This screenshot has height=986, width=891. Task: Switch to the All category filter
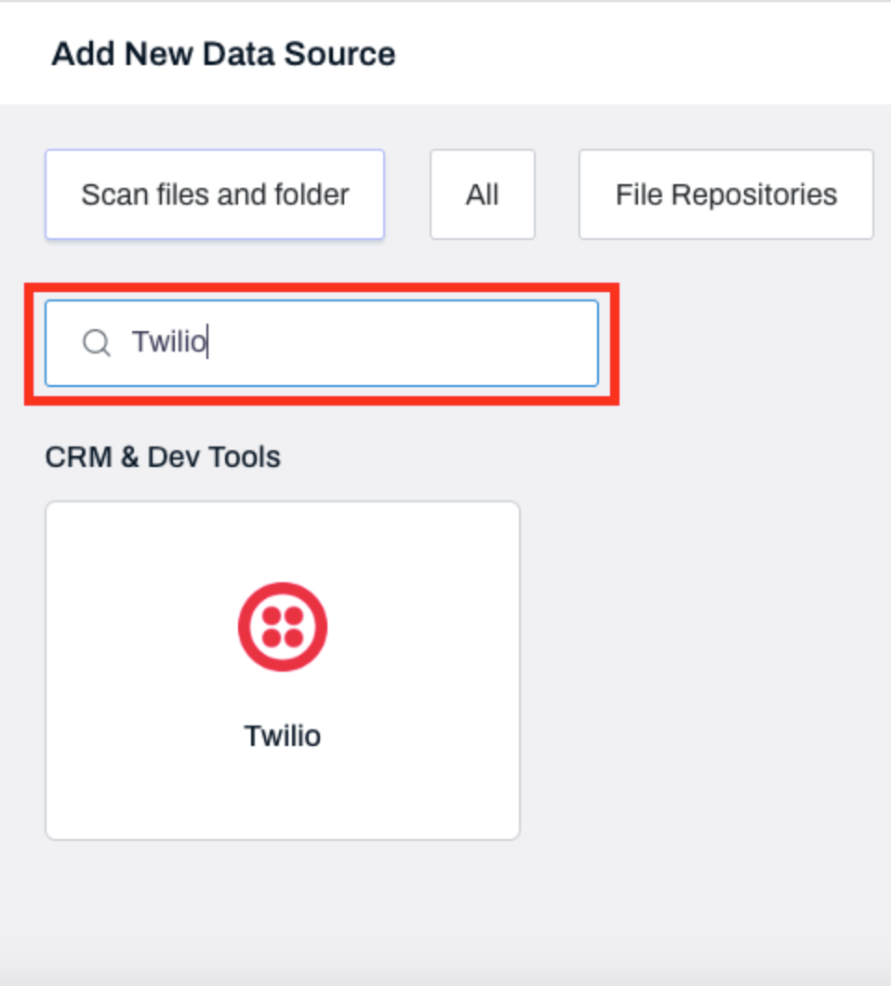[482, 194]
